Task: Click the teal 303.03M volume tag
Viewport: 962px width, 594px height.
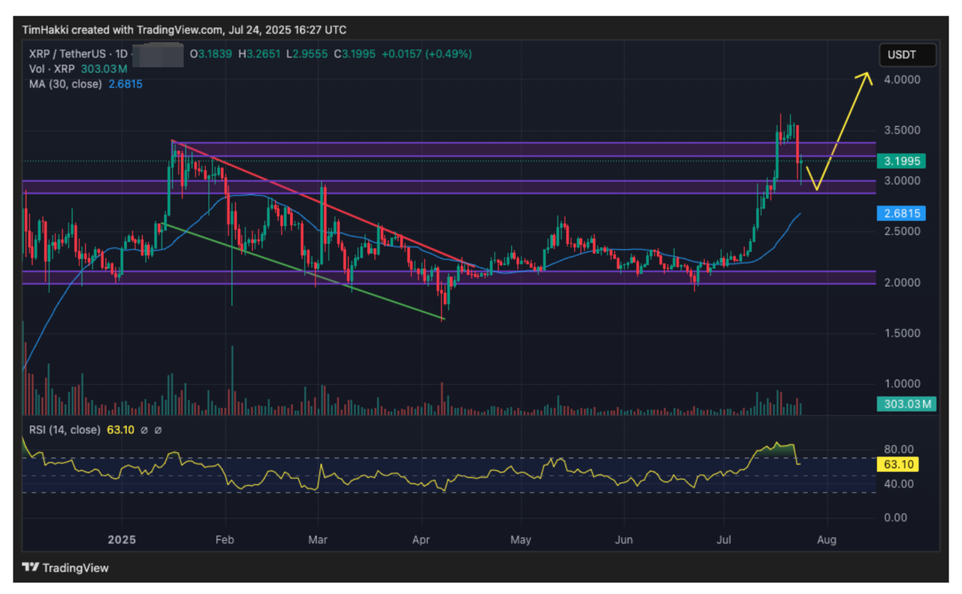Action: [x=906, y=405]
